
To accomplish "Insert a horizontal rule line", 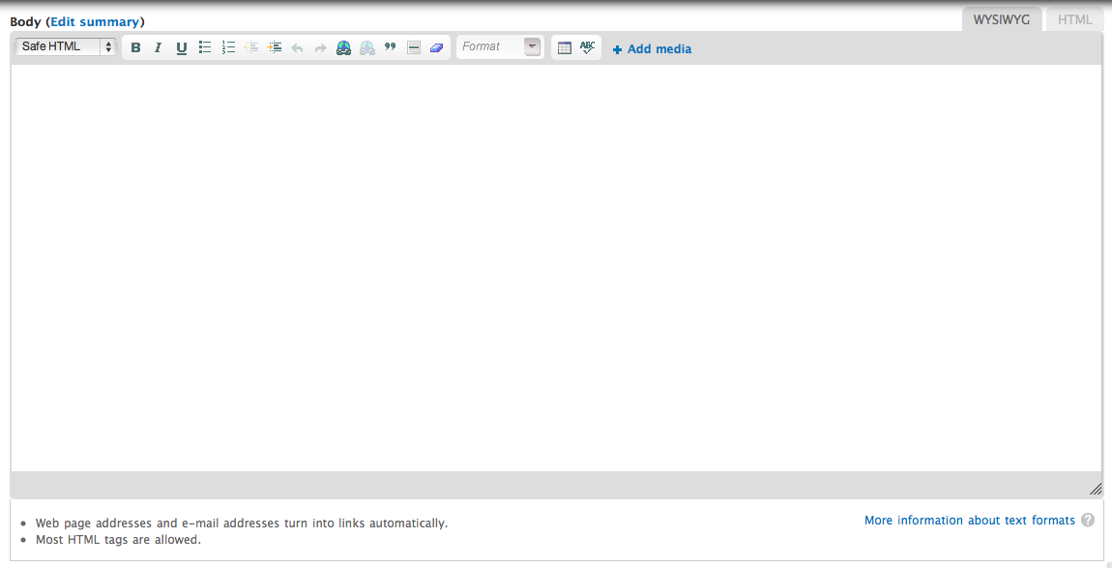I will point(414,47).
